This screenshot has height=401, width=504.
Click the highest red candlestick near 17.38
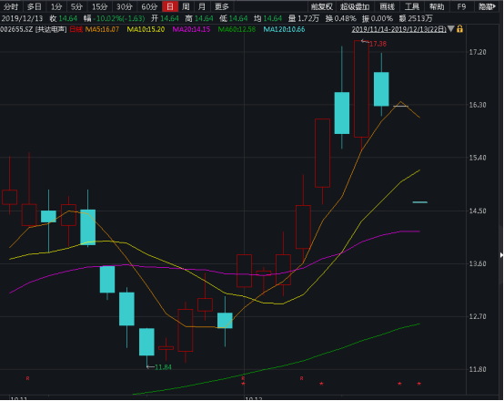coord(361,89)
